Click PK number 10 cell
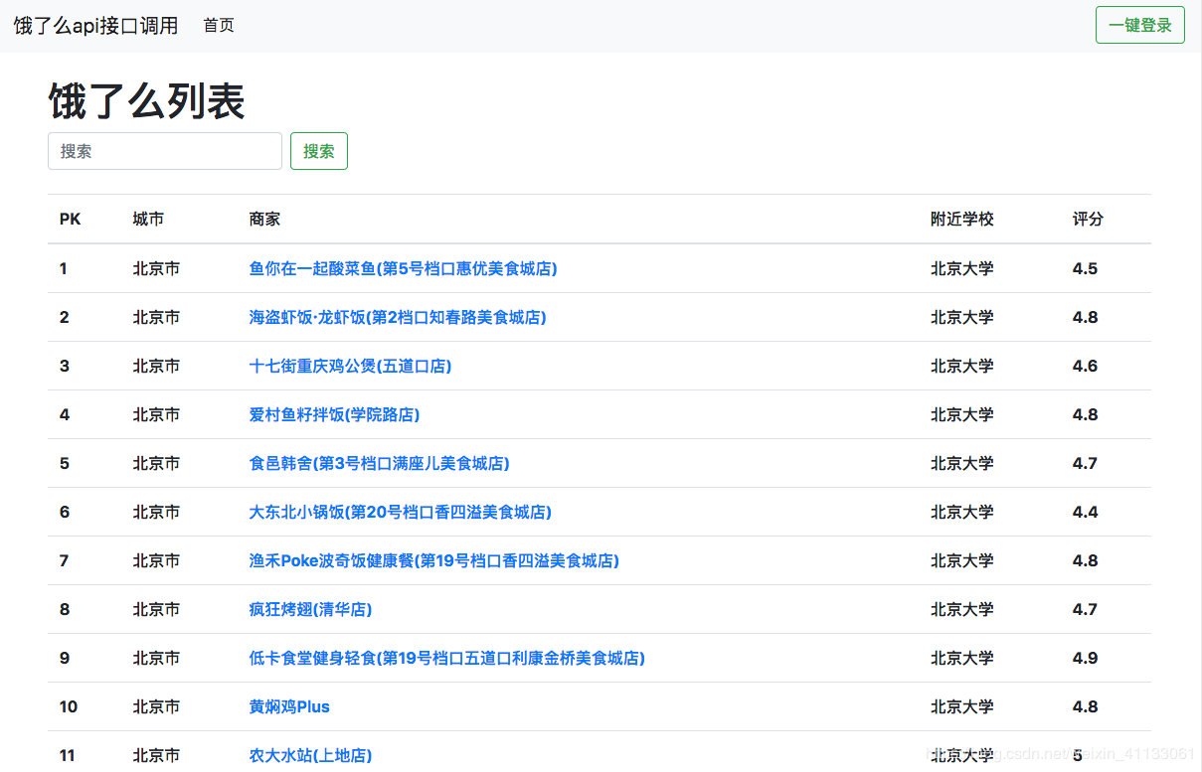Image resolution: width=1202 pixels, height=772 pixels. point(69,706)
